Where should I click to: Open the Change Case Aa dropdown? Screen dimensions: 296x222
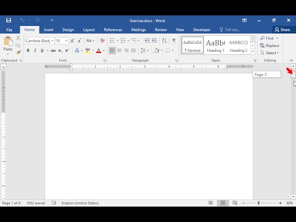pos(90,41)
